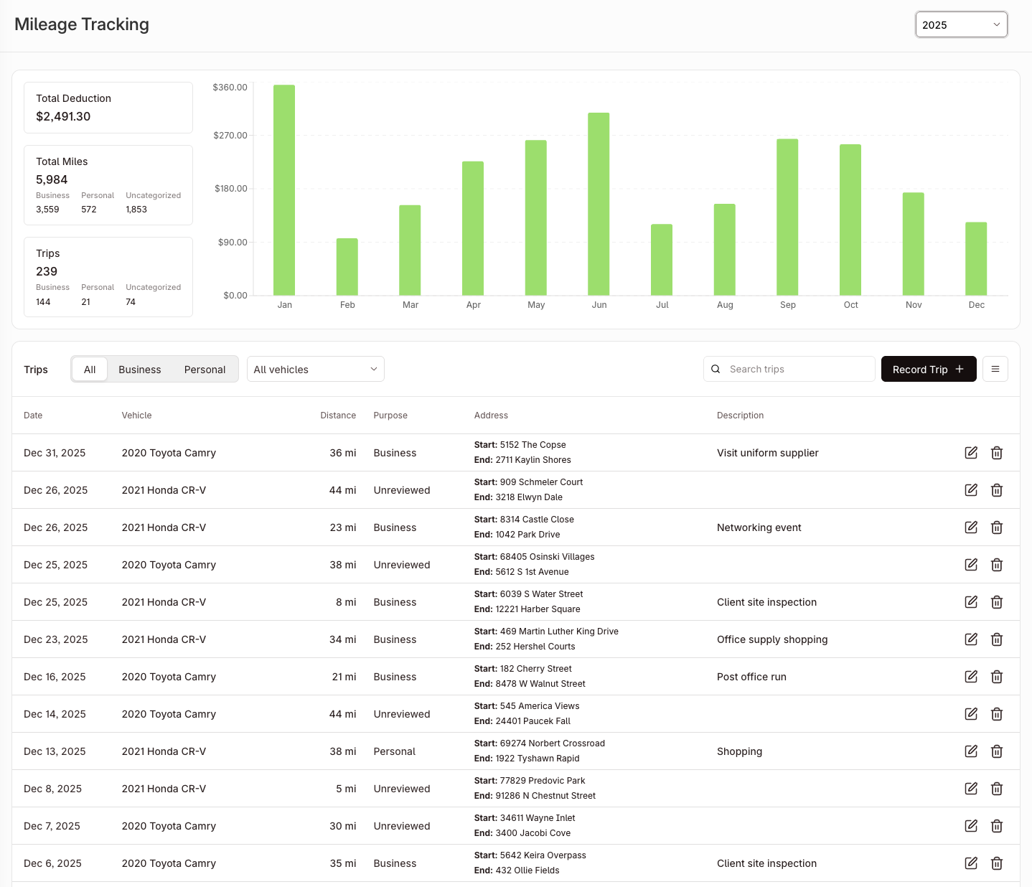This screenshot has width=1032, height=887.
Task: Edit the Dec 31 uniform supplier trip
Action: [x=971, y=453]
